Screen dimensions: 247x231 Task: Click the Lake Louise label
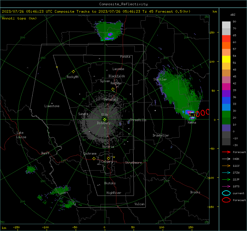21,135
